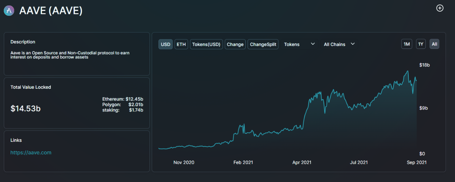
Task: Click the $9b axis label
Action: pos(423,108)
